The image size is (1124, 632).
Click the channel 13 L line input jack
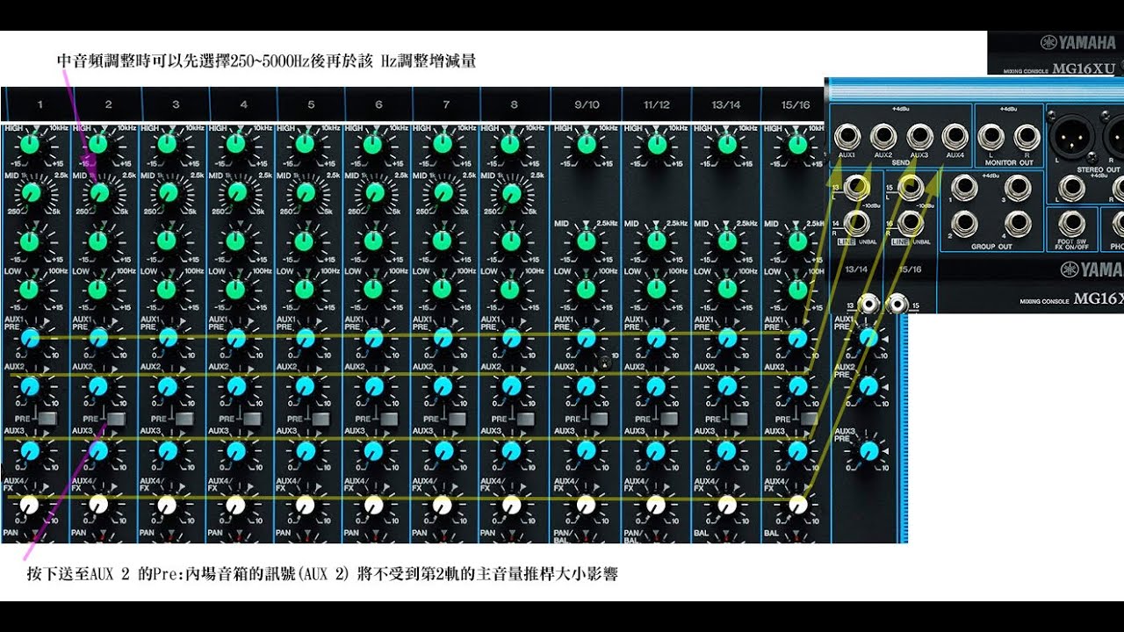[x=857, y=187]
